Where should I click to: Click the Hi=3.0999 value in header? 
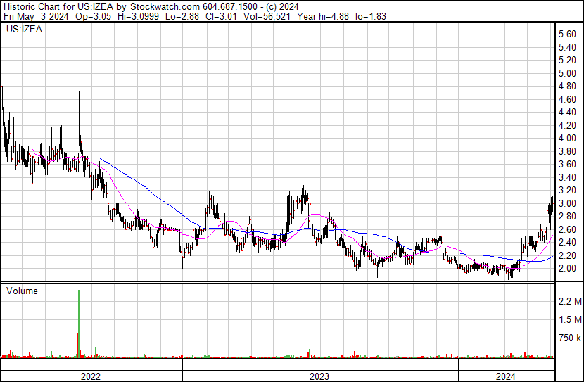coord(138,16)
